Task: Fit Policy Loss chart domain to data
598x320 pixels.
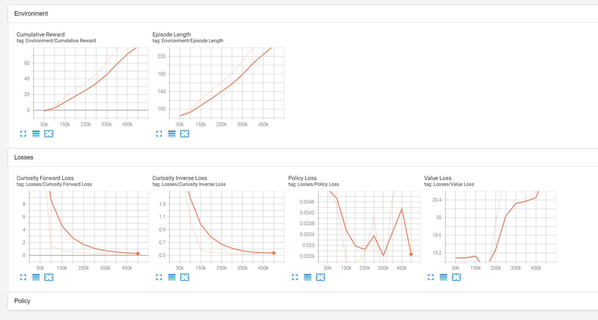Action: [320, 277]
